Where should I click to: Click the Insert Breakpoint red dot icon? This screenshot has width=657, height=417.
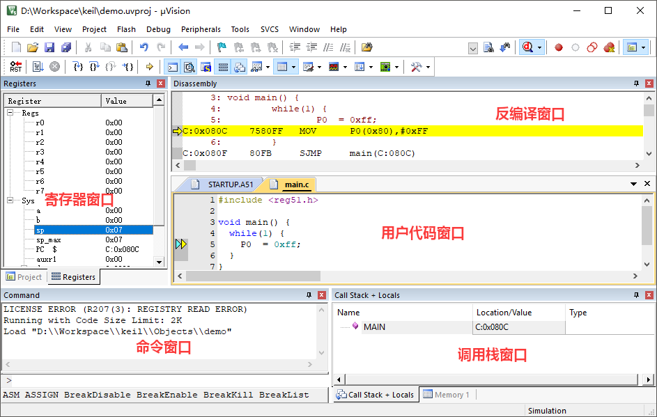tap(558, 47)
